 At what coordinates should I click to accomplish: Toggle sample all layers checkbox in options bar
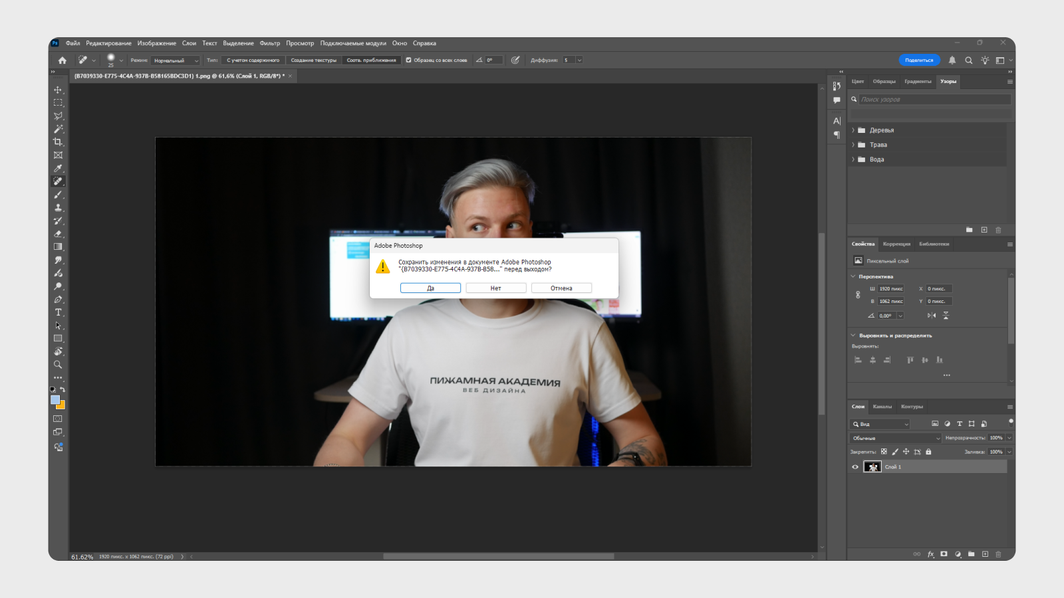(x=408, y=59)
